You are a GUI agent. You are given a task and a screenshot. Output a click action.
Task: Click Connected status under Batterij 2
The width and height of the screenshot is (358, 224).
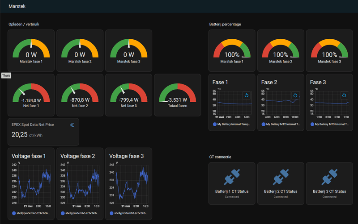(x=281, y=197)
